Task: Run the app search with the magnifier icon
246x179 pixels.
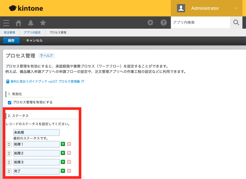Action: 236,23
